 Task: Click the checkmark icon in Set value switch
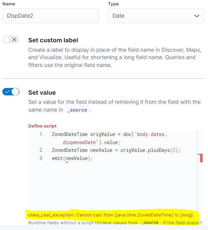pyautogui.click(x=7, y=92)
